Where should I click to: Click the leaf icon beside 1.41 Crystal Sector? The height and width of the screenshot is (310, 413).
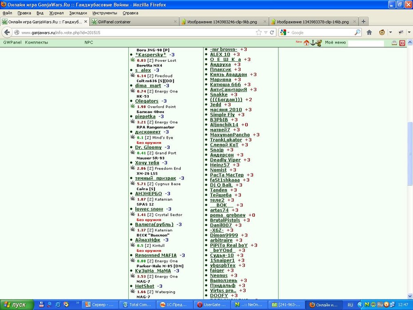(133, 214)
